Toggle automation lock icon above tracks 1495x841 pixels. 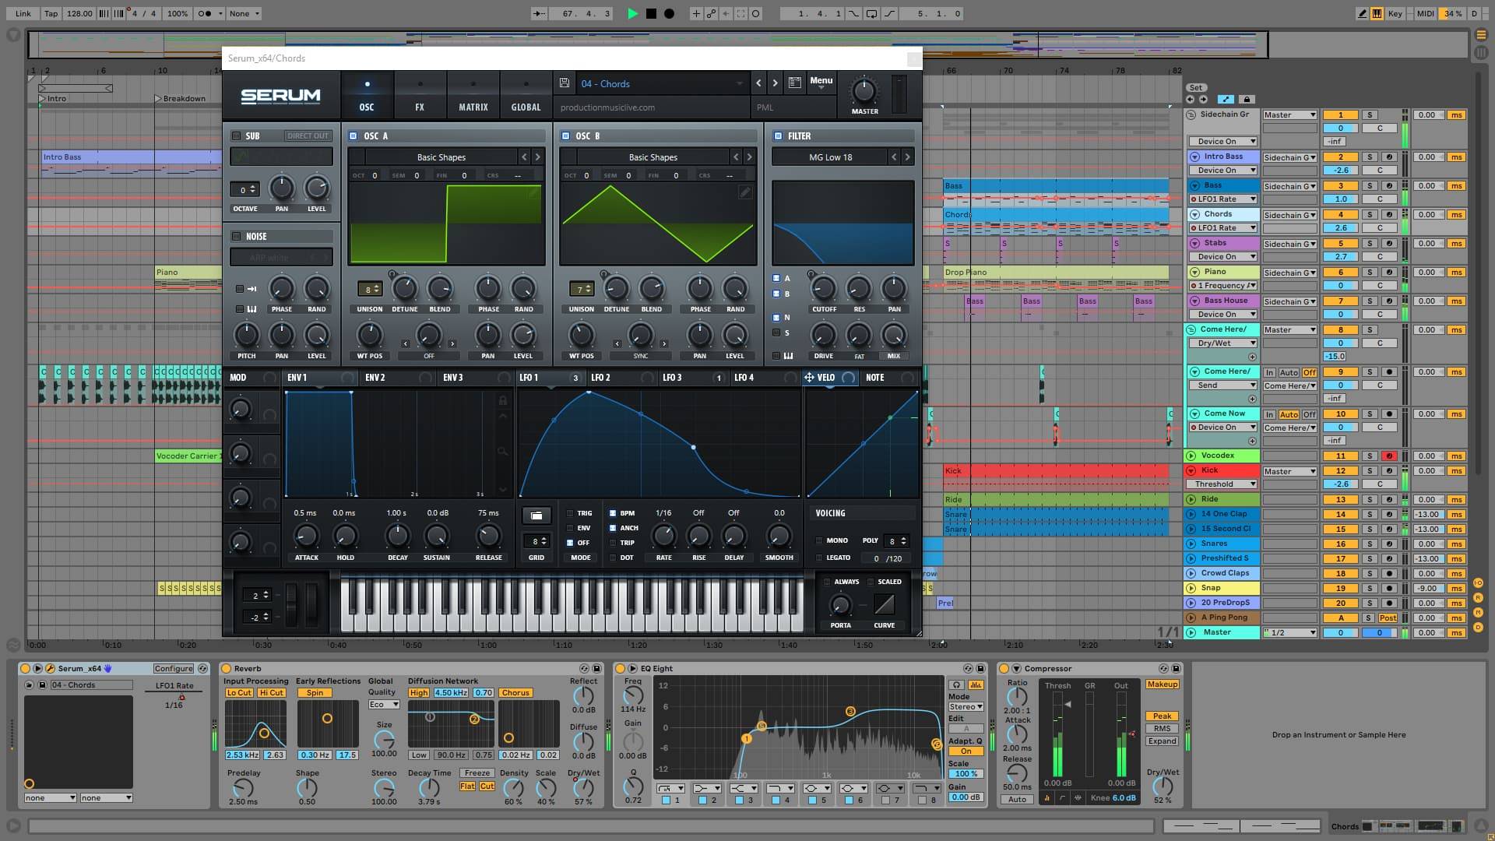(x=1247, y=99)
